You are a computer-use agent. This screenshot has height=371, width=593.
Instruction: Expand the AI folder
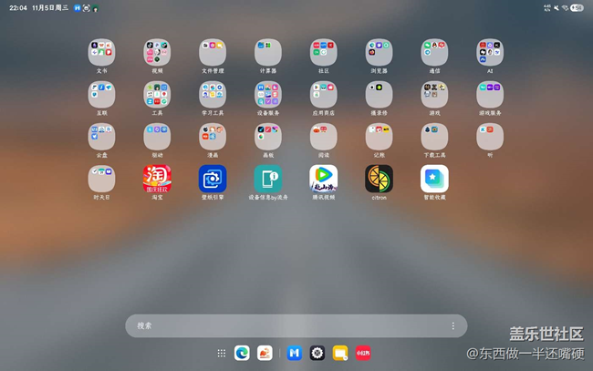click(490, 52)
